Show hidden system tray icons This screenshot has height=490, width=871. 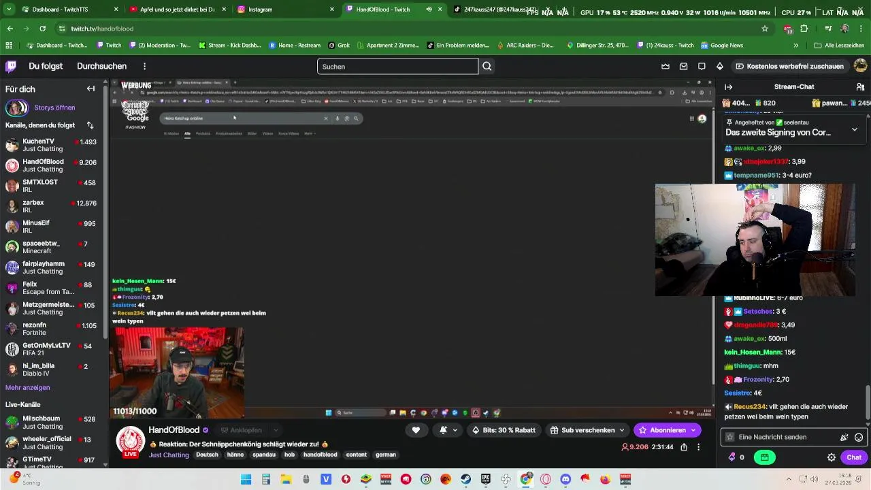pyautogui.click(x=789, y=479)
